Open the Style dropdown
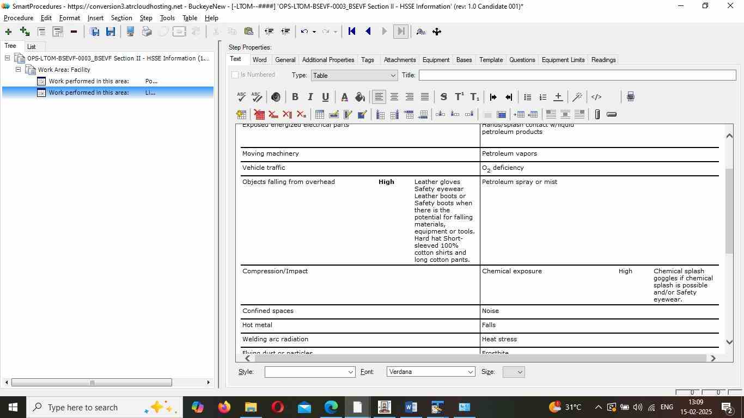The height and width of the screenshot is (418, 744). tap(310, 372)
